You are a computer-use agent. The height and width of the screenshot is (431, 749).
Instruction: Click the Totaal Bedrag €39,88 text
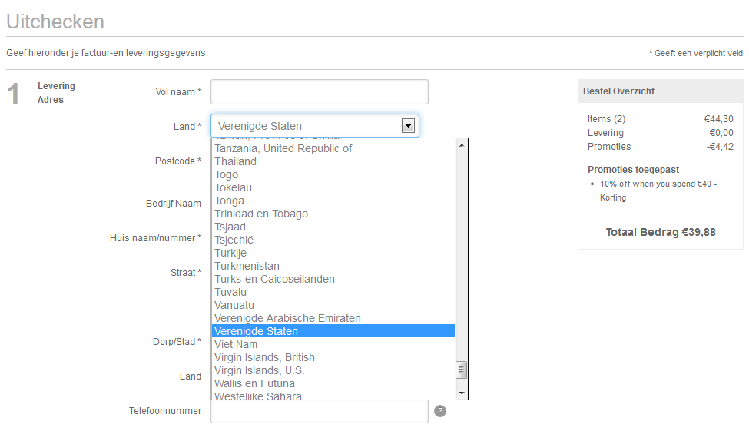(661, 232)
